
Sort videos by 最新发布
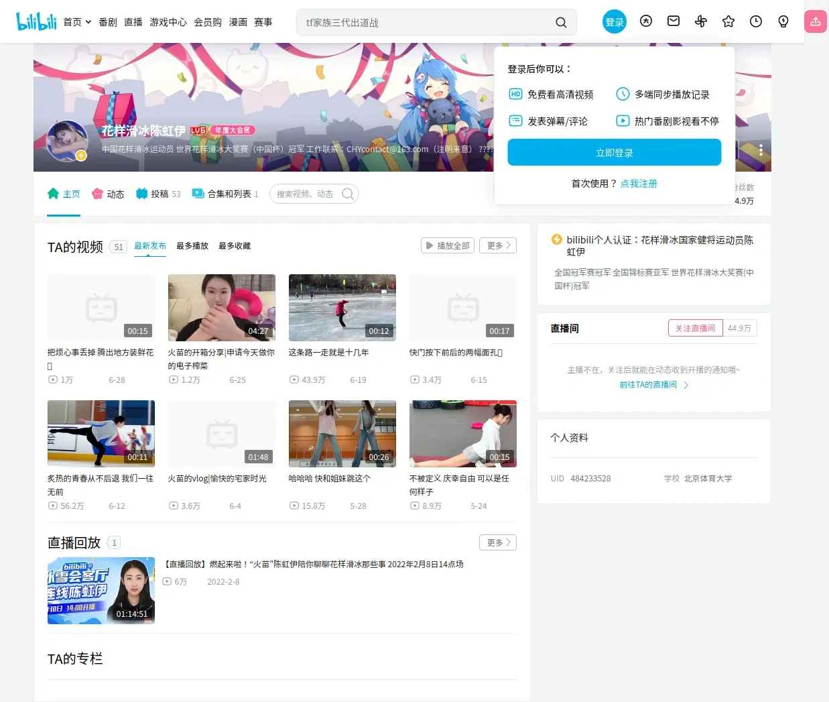[150, 246]
